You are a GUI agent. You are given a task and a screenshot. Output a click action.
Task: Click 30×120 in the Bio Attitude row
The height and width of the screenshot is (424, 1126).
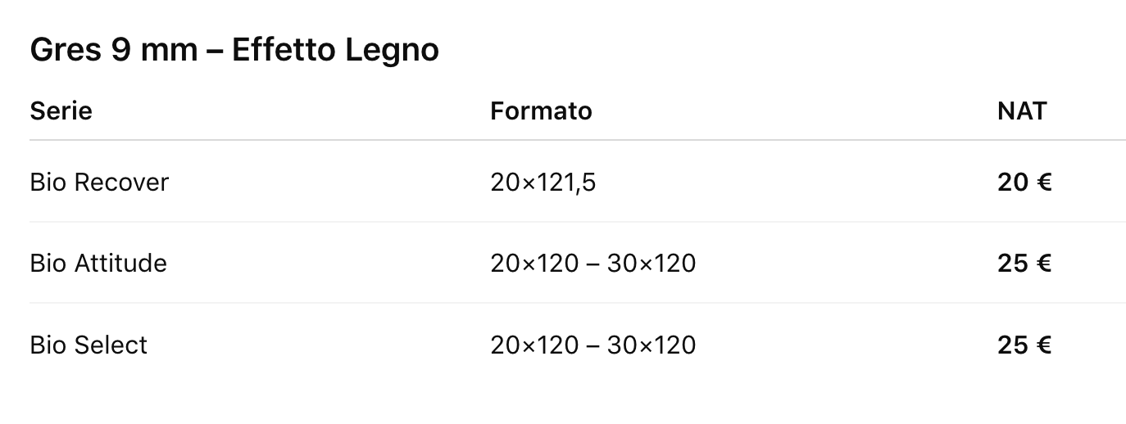[x=652, y=263]
